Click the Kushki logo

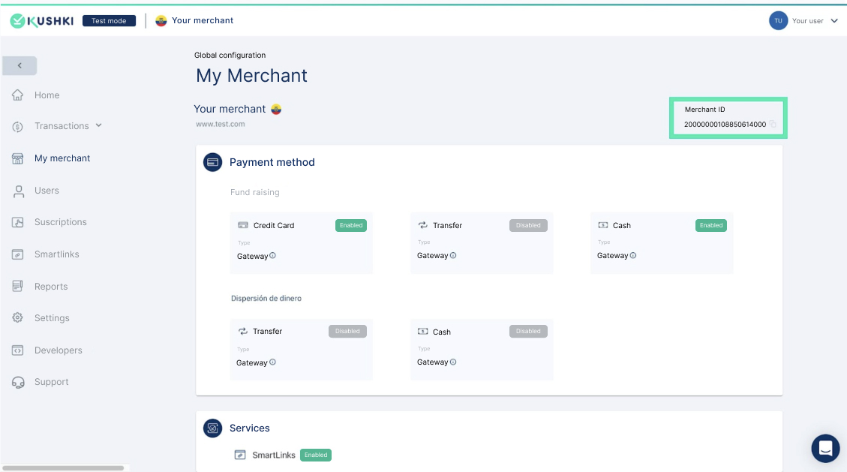42,21
